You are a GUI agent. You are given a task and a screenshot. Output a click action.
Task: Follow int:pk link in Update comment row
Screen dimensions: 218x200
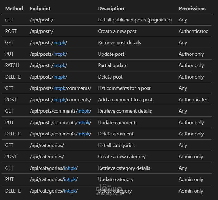point(83,123)
